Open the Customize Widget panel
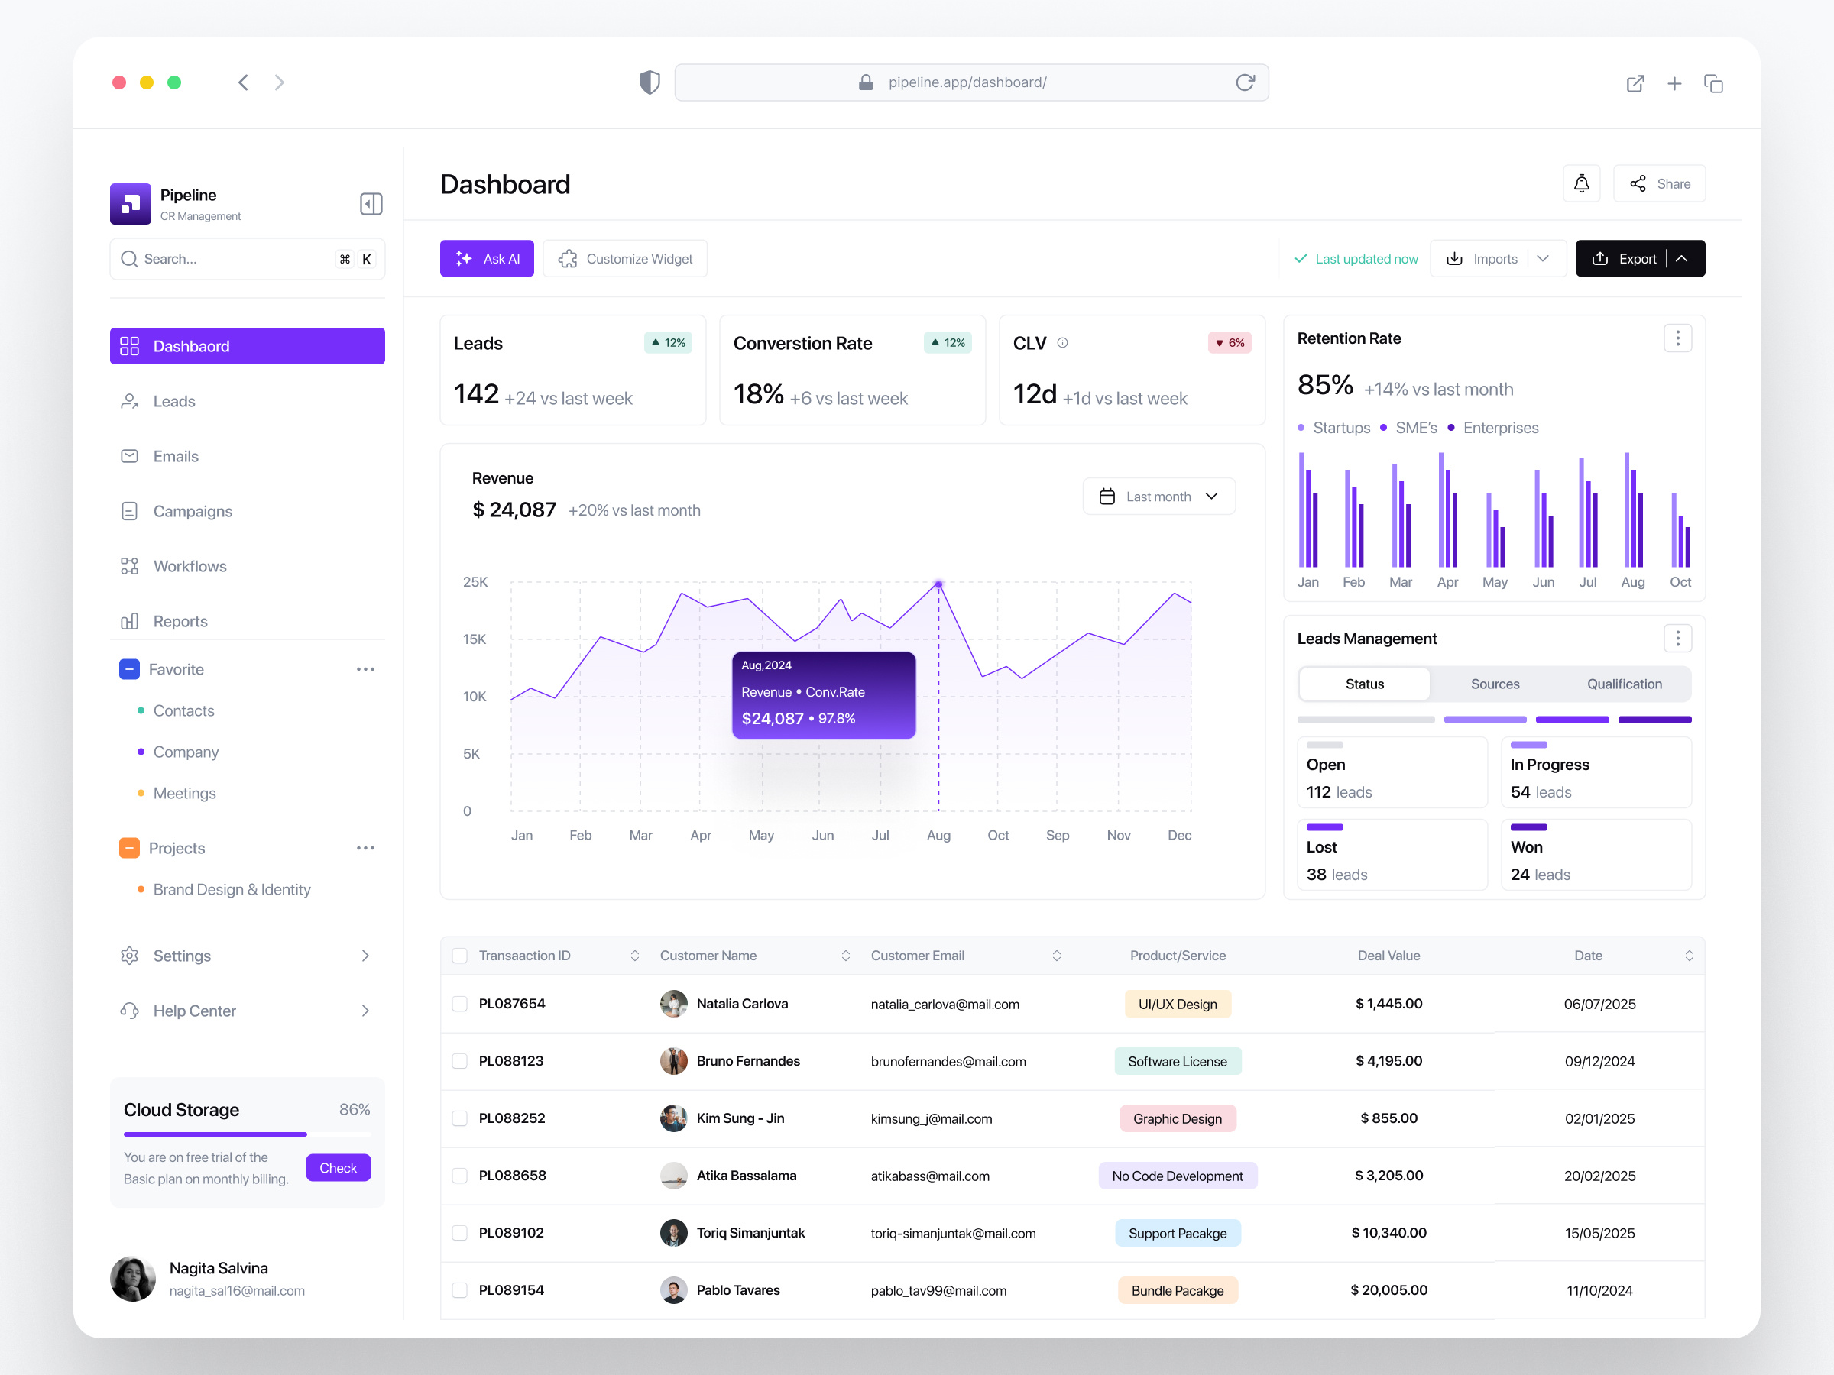Screen dimensions: 1834x1375 coord(624,257)
